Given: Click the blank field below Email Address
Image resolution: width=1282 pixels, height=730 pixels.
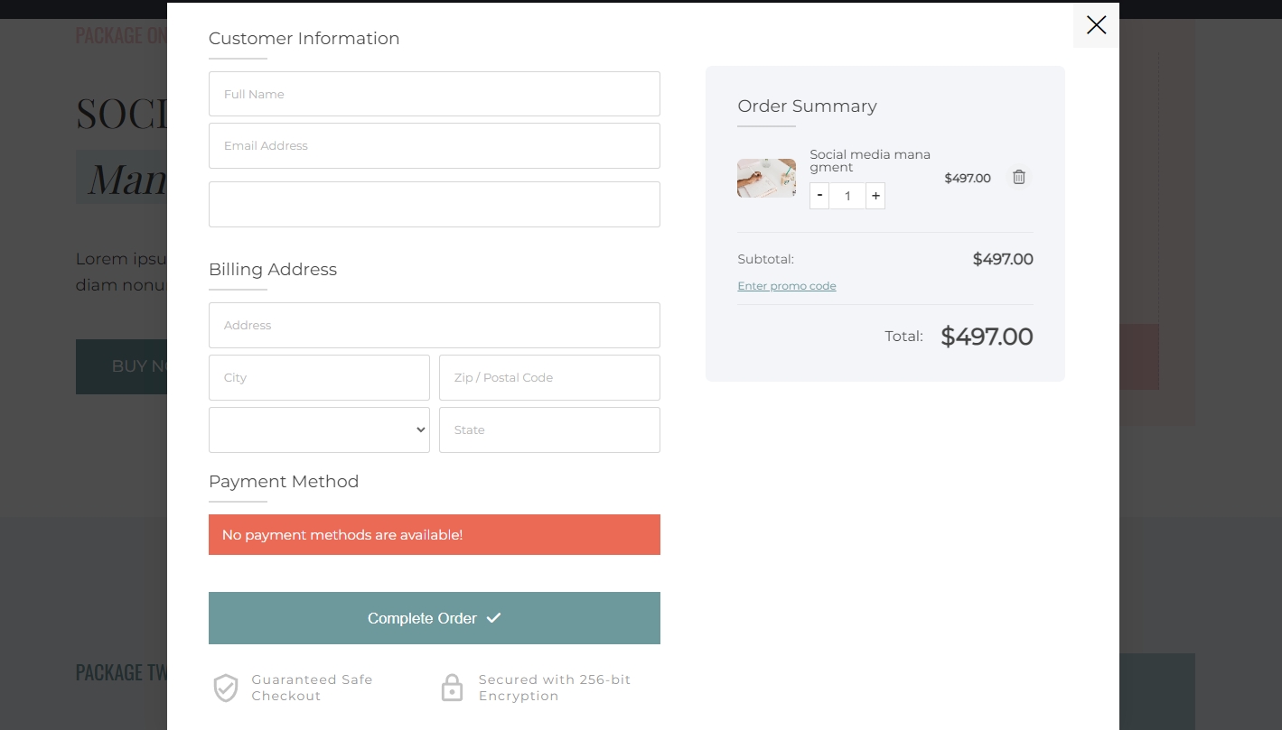Looking at the screenshot, I should pos(434,205).
